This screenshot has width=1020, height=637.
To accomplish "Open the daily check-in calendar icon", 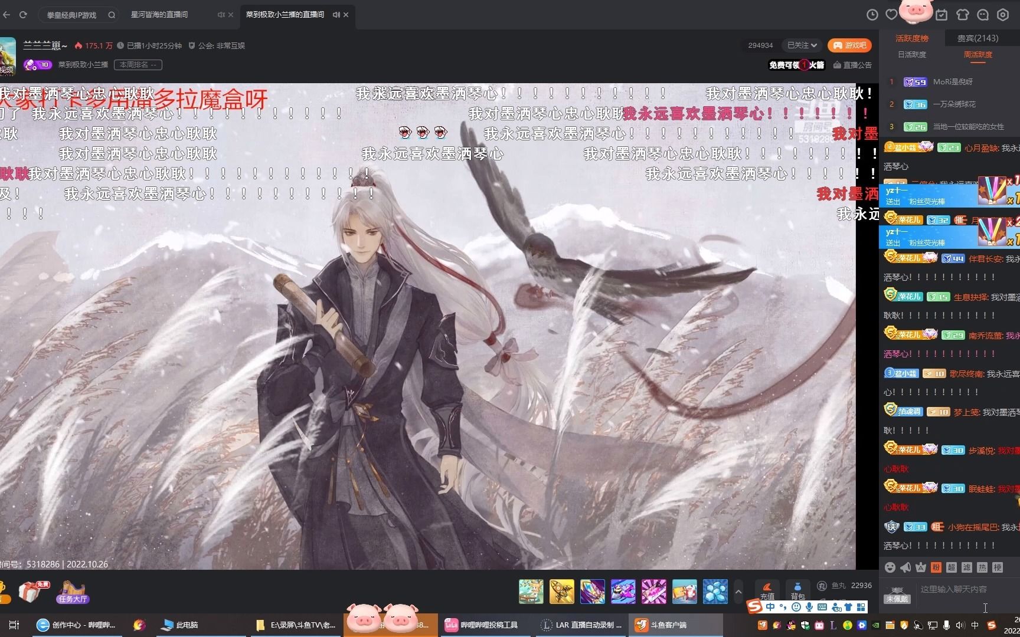I will click(x=941, y=15).
